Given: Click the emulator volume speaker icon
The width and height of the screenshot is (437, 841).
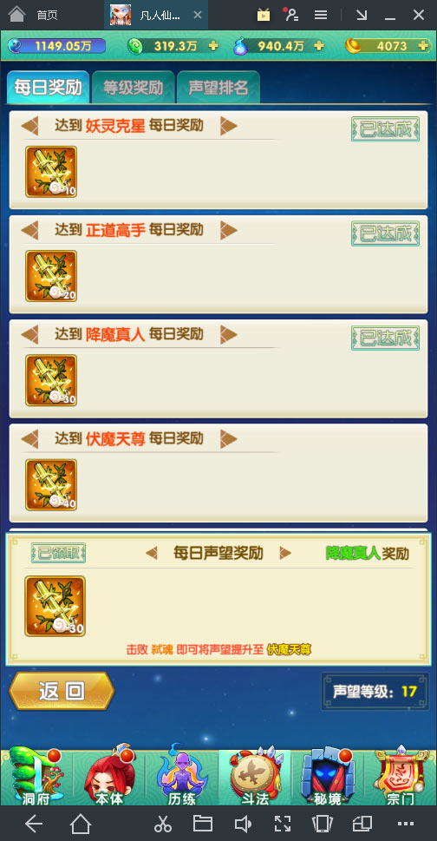Looking at the screenshot, I should [243, 824].
